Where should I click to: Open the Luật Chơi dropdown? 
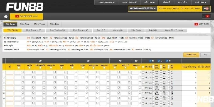click(201, 2)
